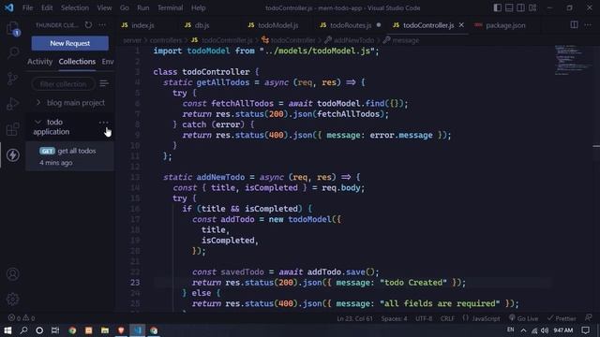This screenshot has height=337, width=600.
Task: Open the todoRoutes.js tab
Action: (x=350, y=25)
